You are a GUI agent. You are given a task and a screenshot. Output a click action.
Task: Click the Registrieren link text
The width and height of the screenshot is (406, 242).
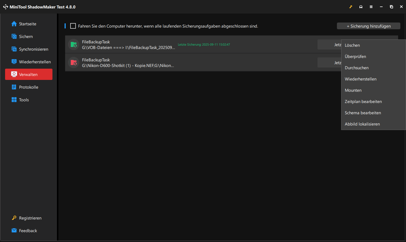(30, 218)
